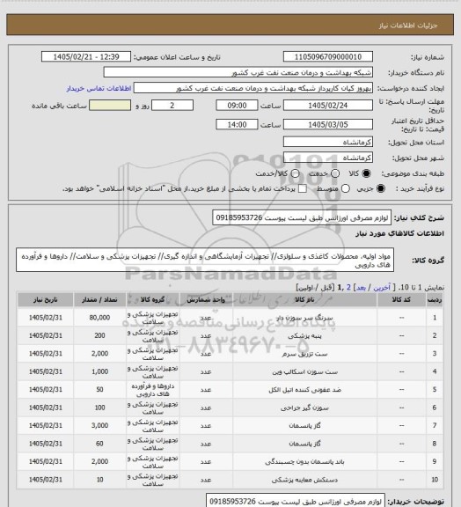
Task: Click item name پنبه پزشکی
Action: 304,335
